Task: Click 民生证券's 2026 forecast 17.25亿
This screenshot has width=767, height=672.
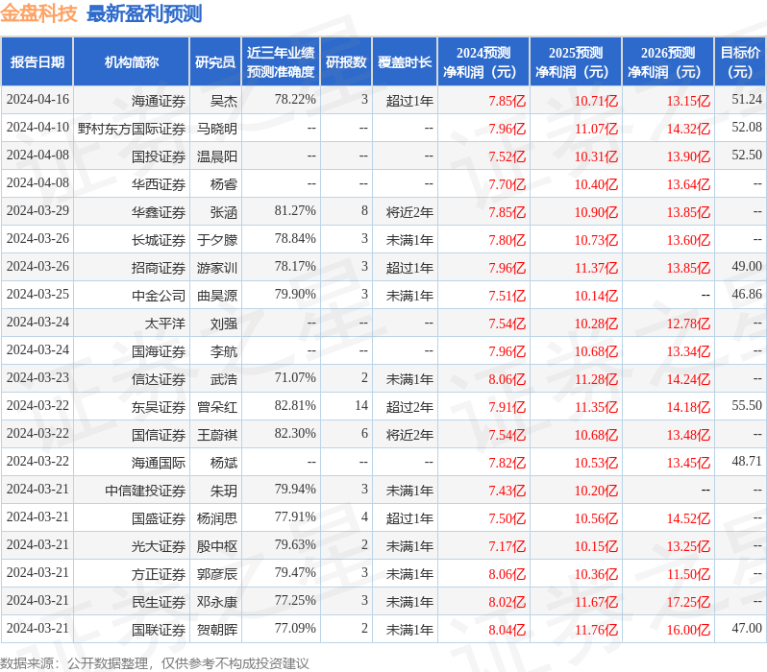Action: [x=688, y=602]
